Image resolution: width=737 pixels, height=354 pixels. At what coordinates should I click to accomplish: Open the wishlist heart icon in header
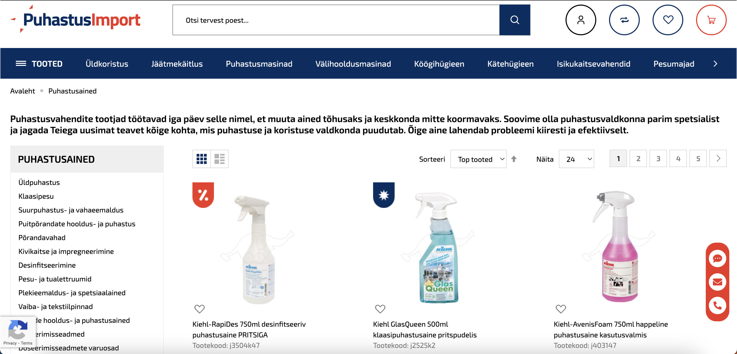pyautogui.click(x=668, y=20)
